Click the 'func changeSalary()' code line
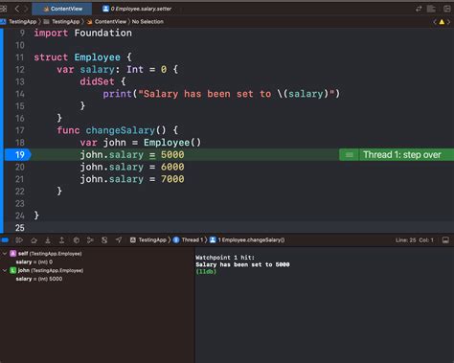The width and height of the screenshot is (454, 363). pos(118,130)
